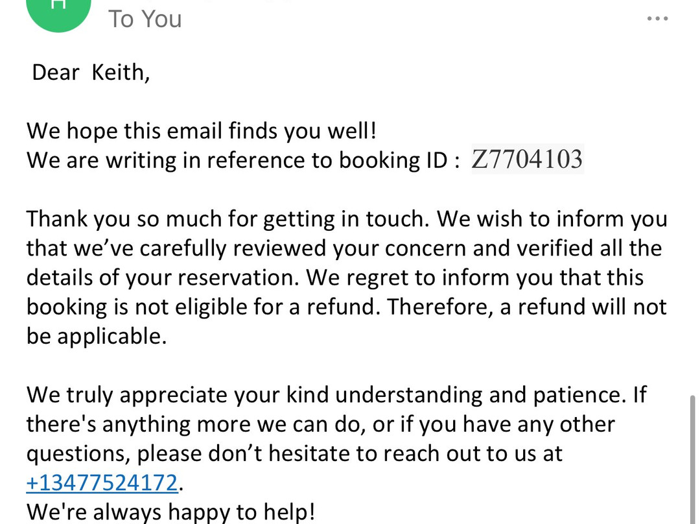
Task: Expand the "To You" recipient details
Action: pyautogui.click(x=145, y=19)
